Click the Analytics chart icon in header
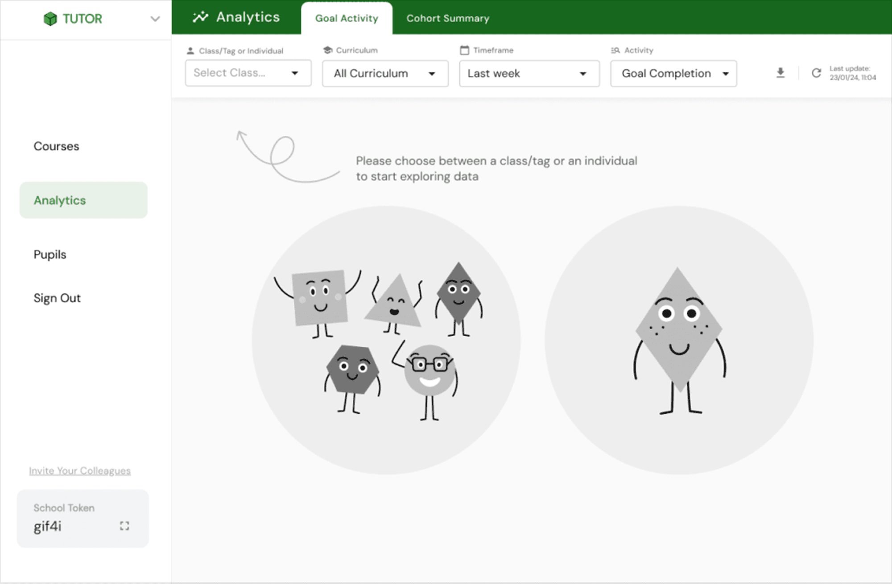 pyautogui.click(x=200, y=17)
